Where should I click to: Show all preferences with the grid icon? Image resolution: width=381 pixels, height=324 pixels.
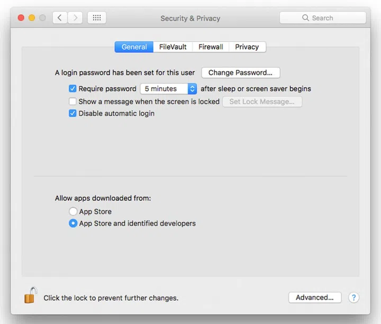[x=97, y=18]
